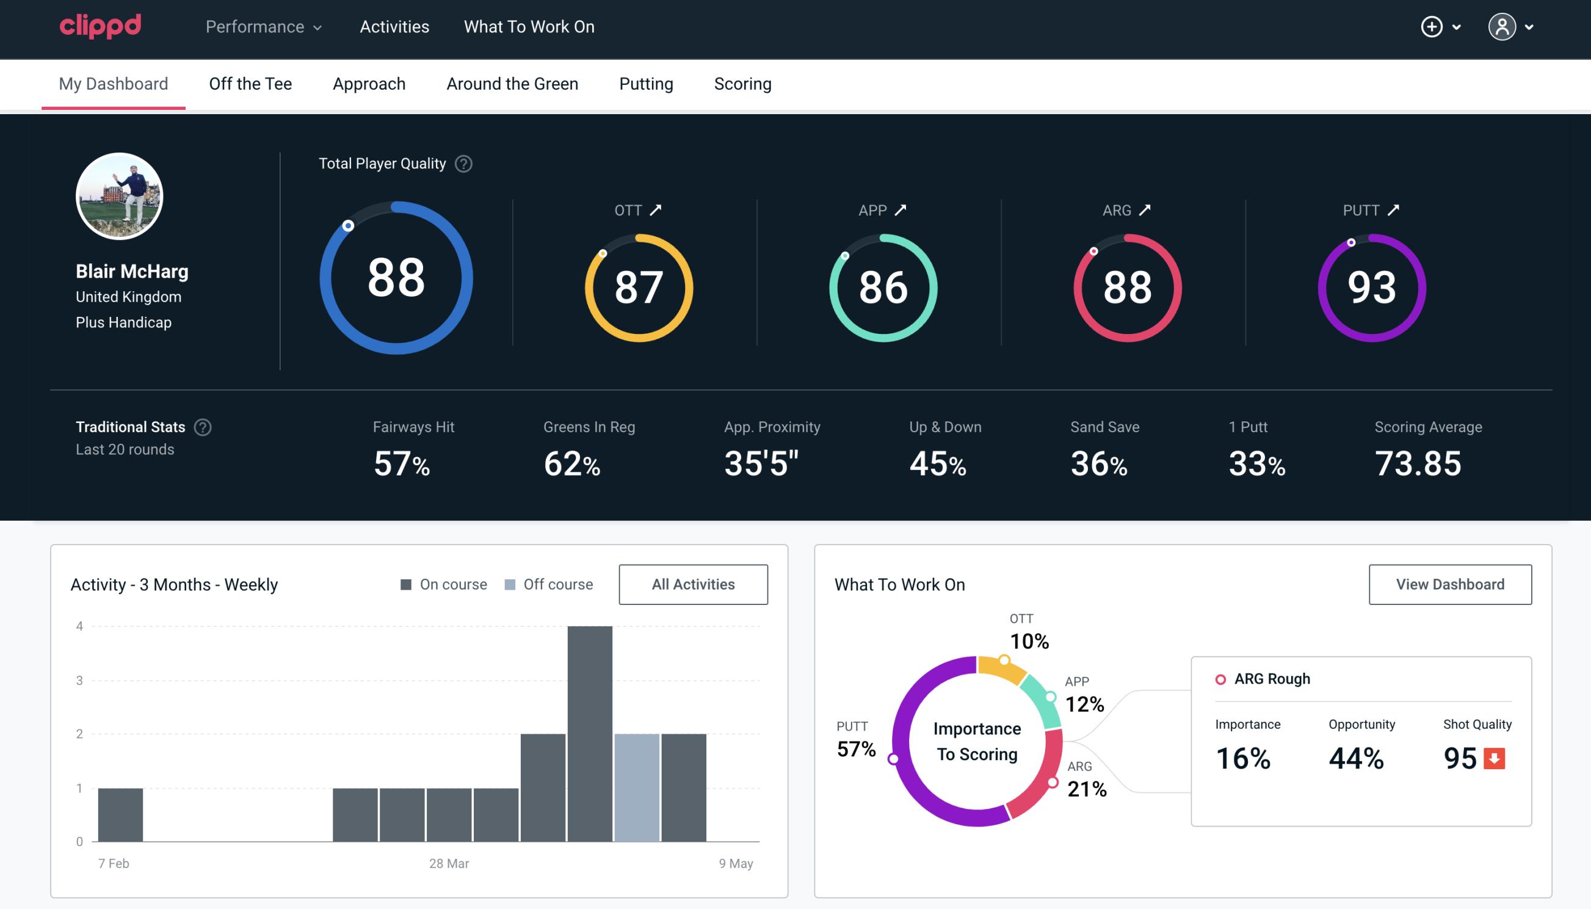Select the Around the Green tab
The height and width of the screenshot is (909, 1591).
pyautogui.click(x=512, y=83)
